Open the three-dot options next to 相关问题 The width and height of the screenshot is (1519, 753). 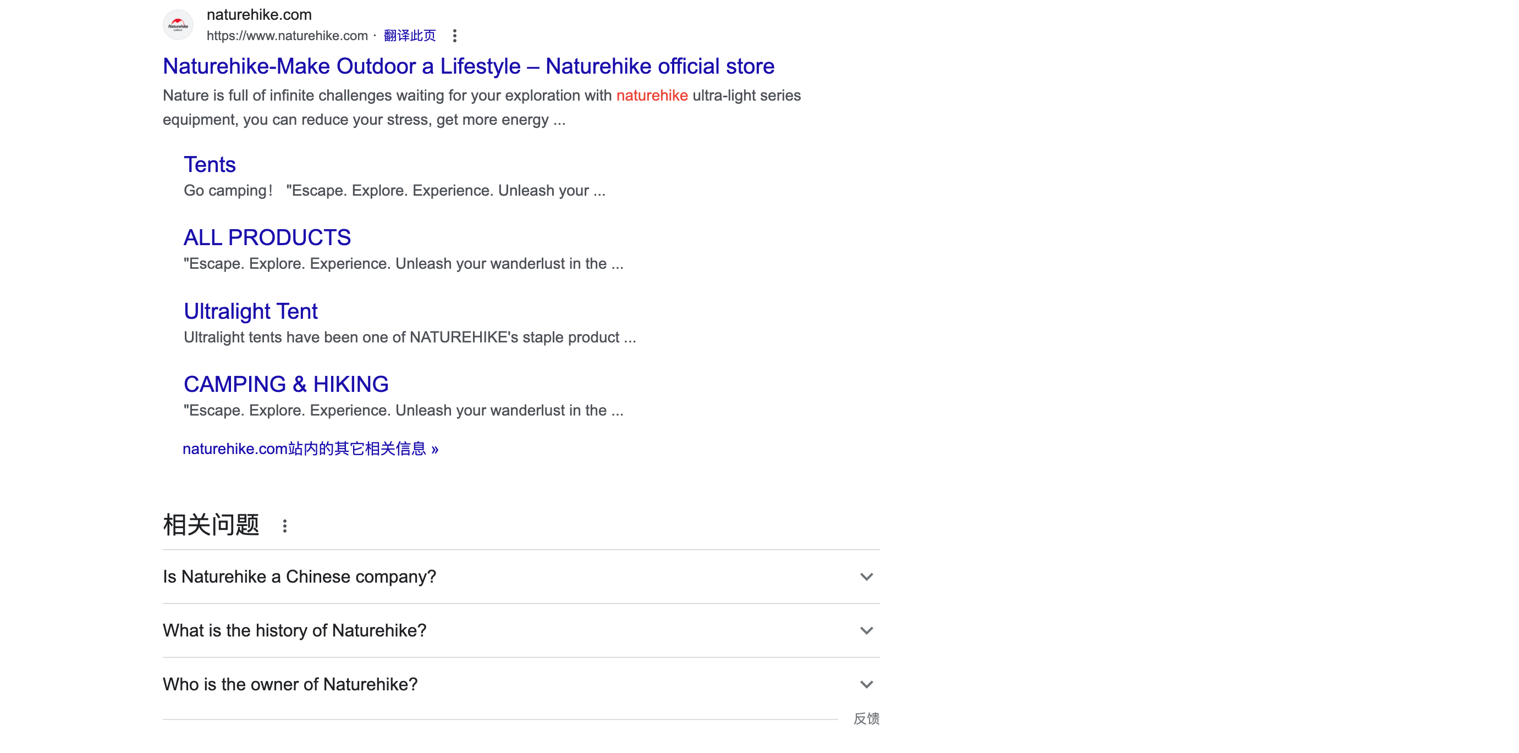(285, 526)
